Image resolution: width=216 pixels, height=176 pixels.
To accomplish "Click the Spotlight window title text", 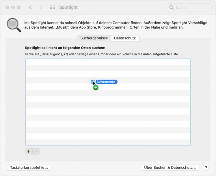I will pyautogui.click(x=68, y=7).
